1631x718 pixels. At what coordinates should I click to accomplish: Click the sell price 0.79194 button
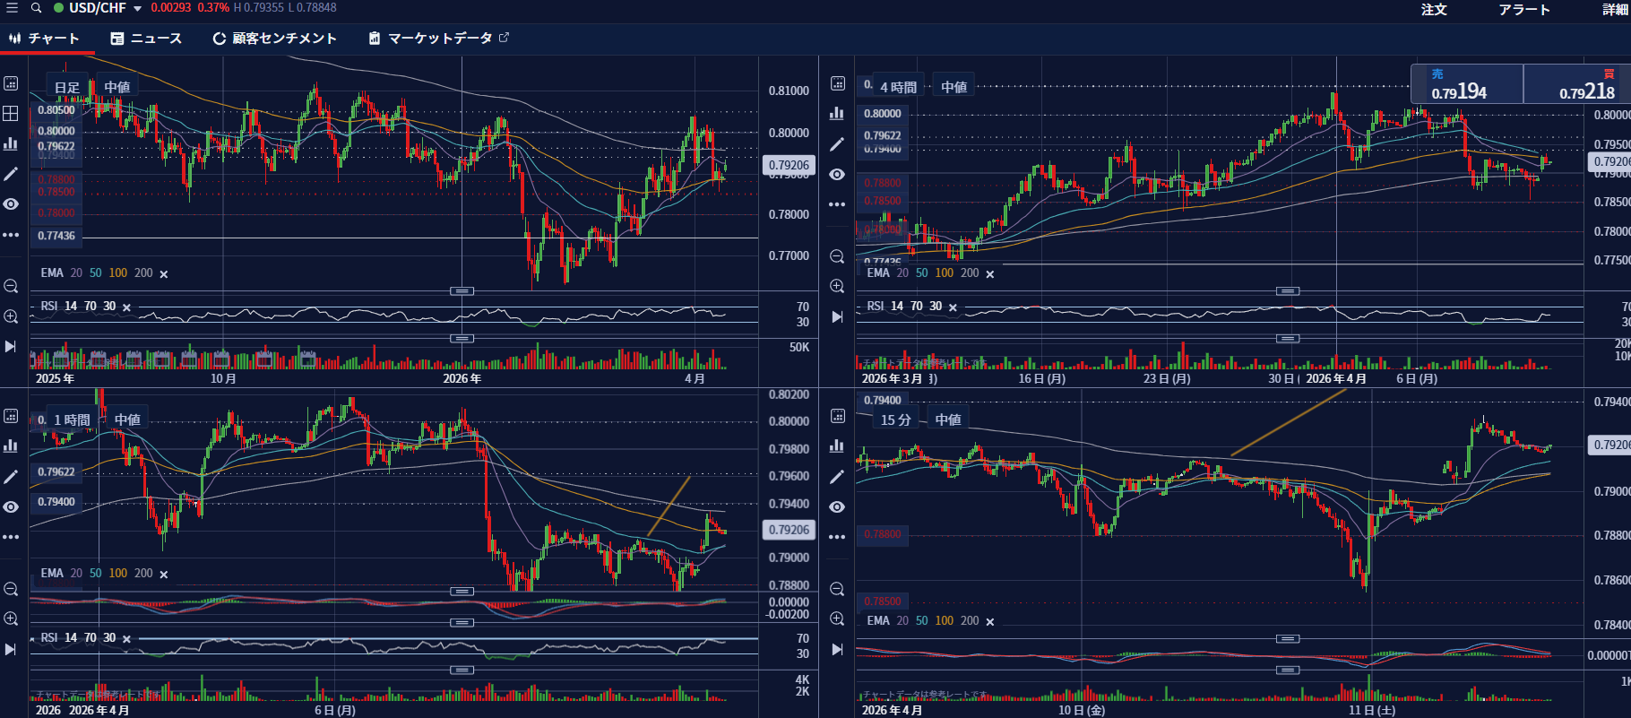1467,84
